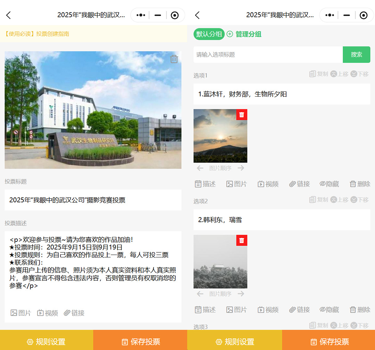Viewport: 375px width, 350px height.
Task: Open the left mini-program more options menu
Action: (141, 15)
